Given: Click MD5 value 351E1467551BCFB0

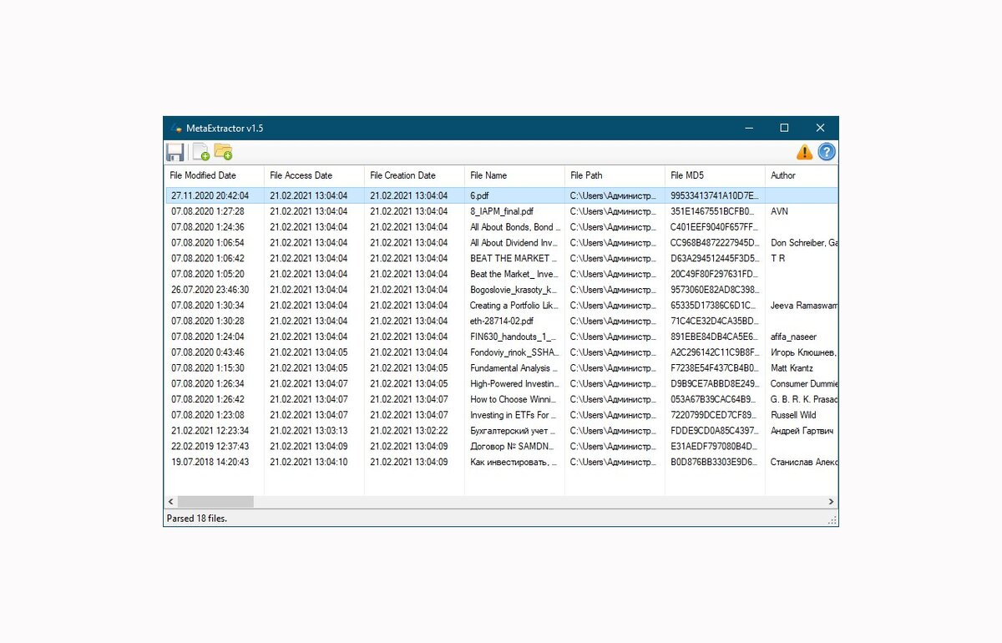Looking at the screenshot, I should [714, 211].
